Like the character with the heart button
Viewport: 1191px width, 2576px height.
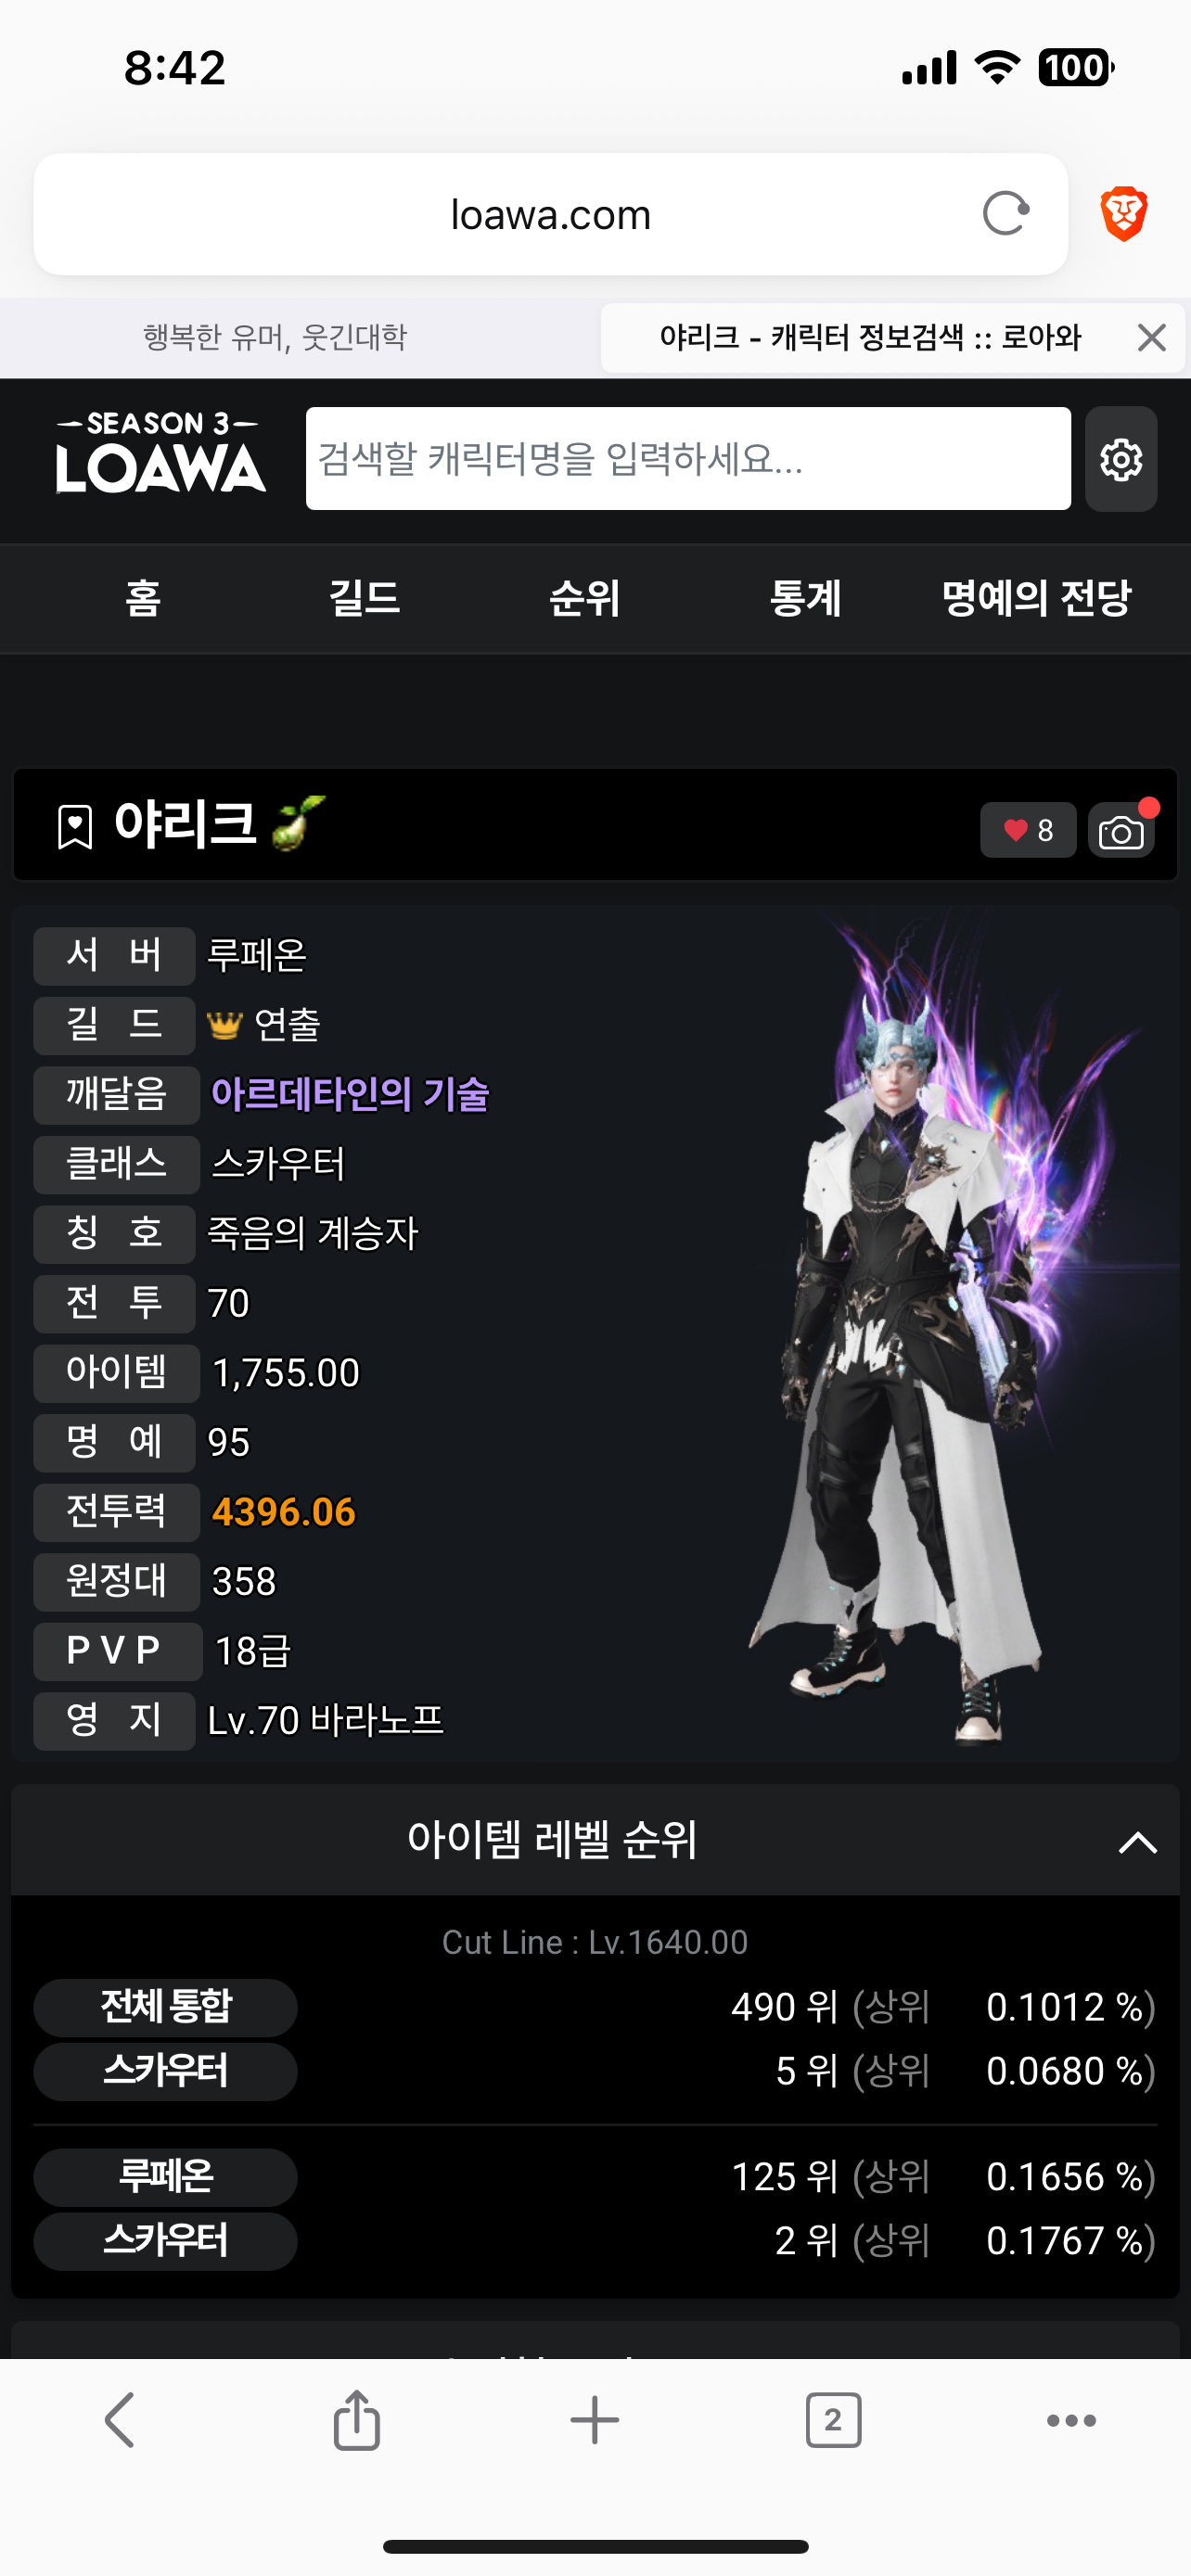1028,830
